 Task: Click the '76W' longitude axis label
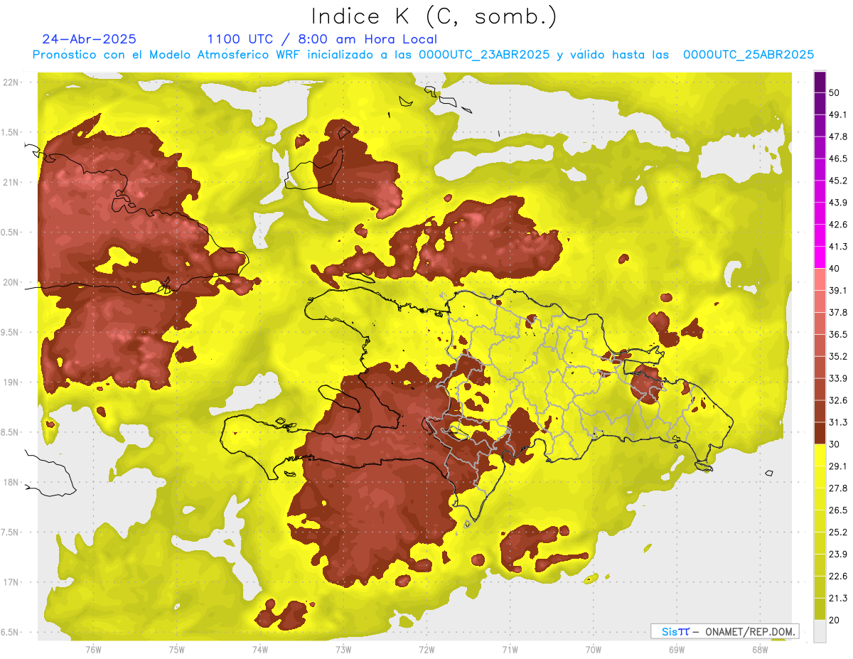click(x=93, y=650)
